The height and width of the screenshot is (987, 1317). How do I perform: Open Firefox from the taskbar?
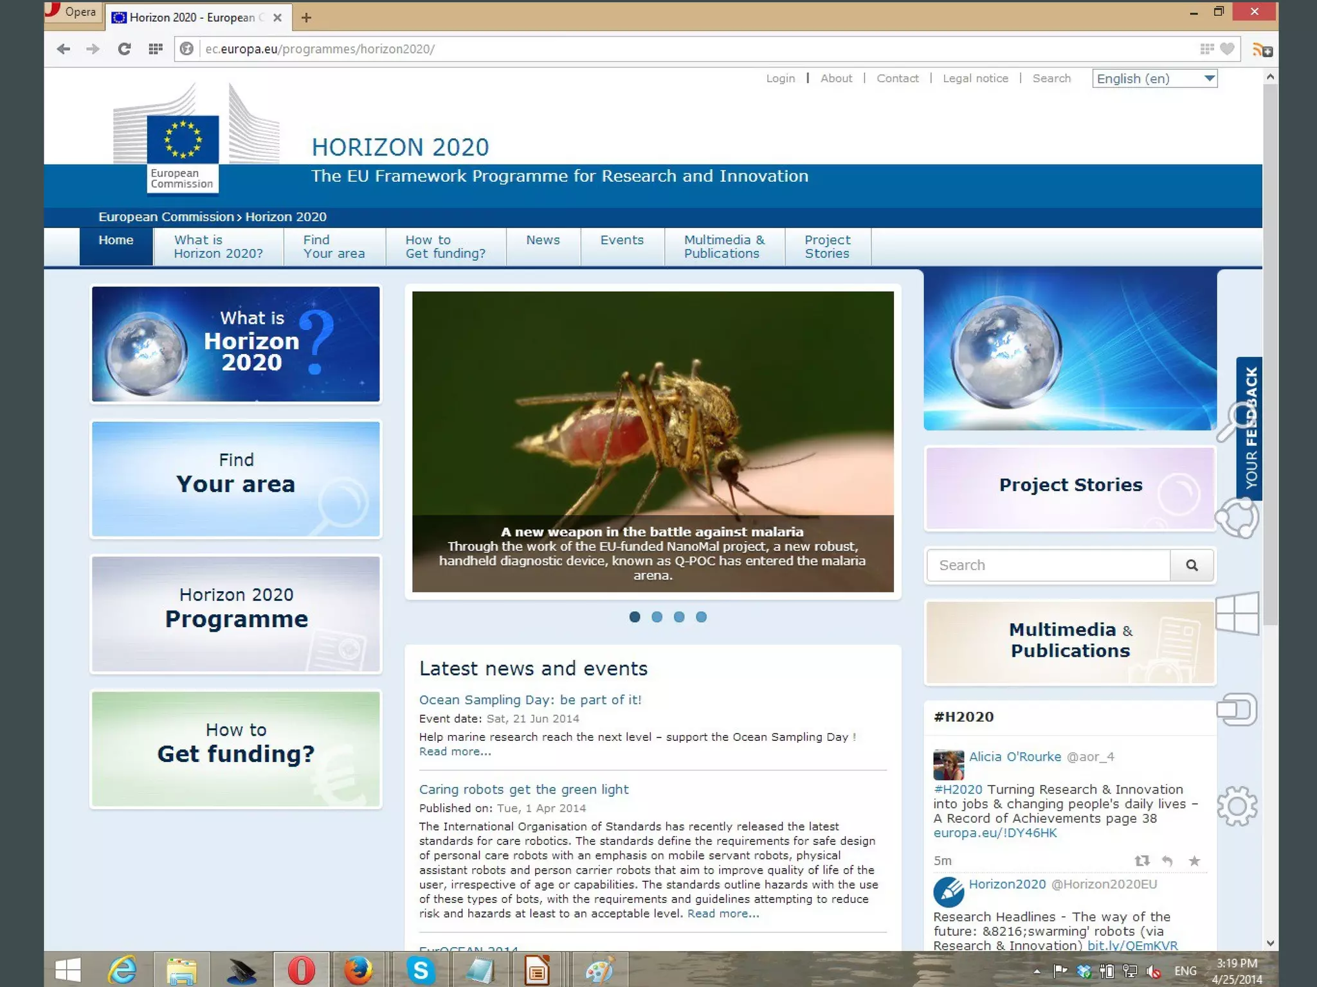click(358, 970)
